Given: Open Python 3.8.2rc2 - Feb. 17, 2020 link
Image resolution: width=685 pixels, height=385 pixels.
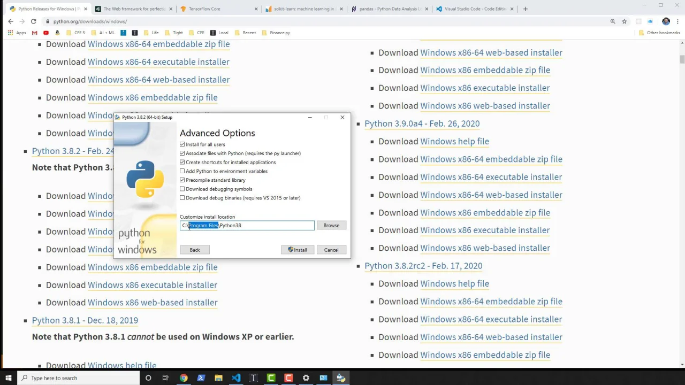Looking at the screenshot, I should point(423,266).
